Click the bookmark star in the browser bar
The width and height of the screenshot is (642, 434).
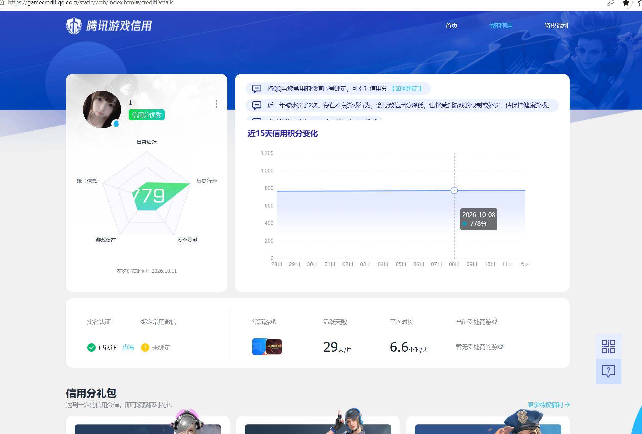pyautogui.click(x=626, y=3)
